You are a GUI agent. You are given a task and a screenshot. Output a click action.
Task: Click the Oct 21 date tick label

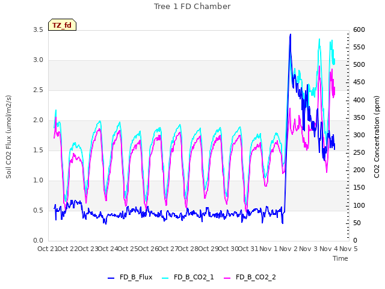[48, 249]
